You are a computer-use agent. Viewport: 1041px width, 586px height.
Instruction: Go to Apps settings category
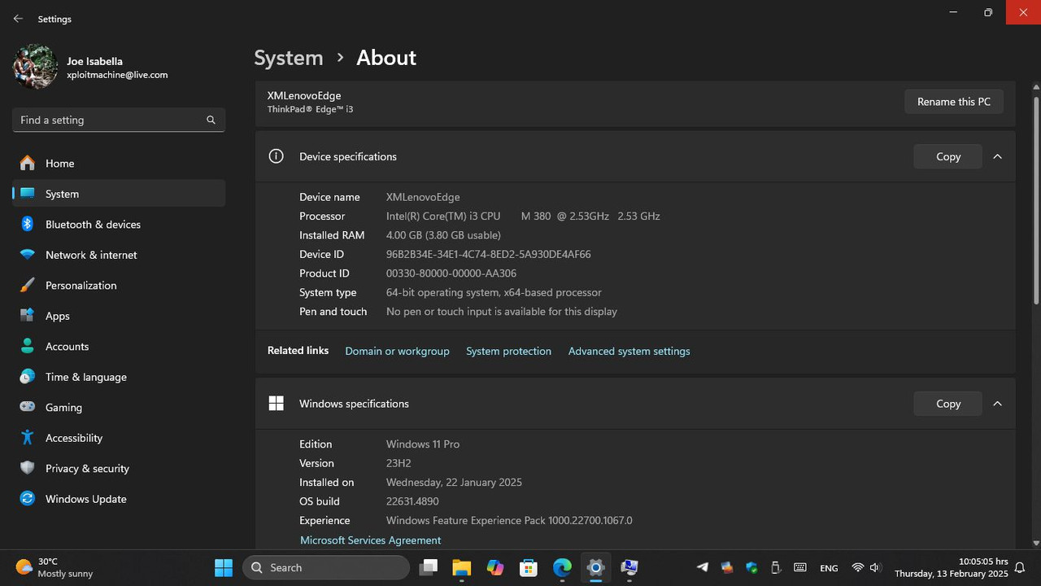58,316
